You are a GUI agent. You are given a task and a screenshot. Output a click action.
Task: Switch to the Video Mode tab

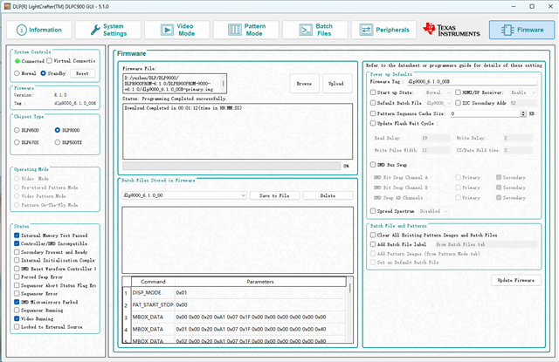pyautogui.click(x=177, y=30)
